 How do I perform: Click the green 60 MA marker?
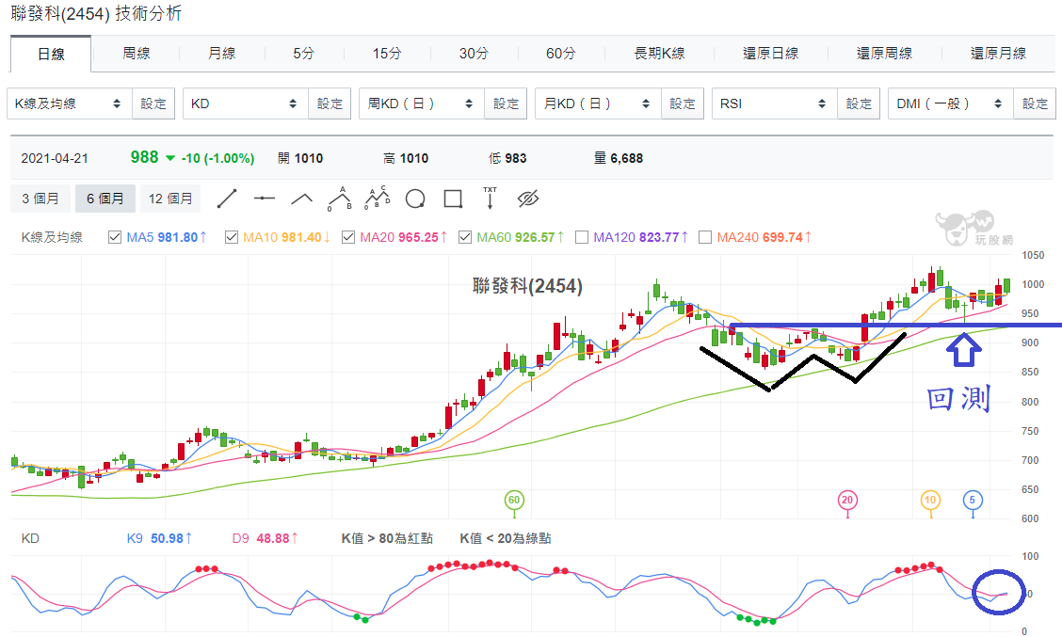[514, 501]
